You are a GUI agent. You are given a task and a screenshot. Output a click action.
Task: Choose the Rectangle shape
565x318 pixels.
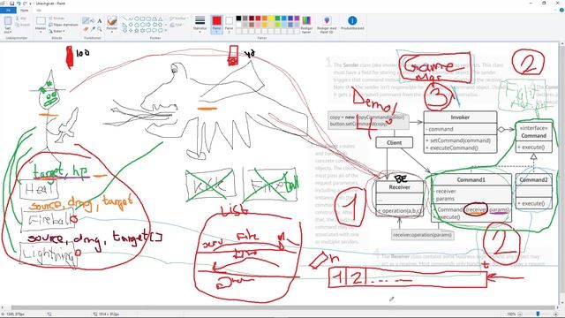142,19
